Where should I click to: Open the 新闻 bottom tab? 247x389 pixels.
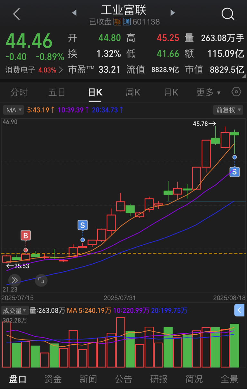pyautogui.click(x=88, y=379)
